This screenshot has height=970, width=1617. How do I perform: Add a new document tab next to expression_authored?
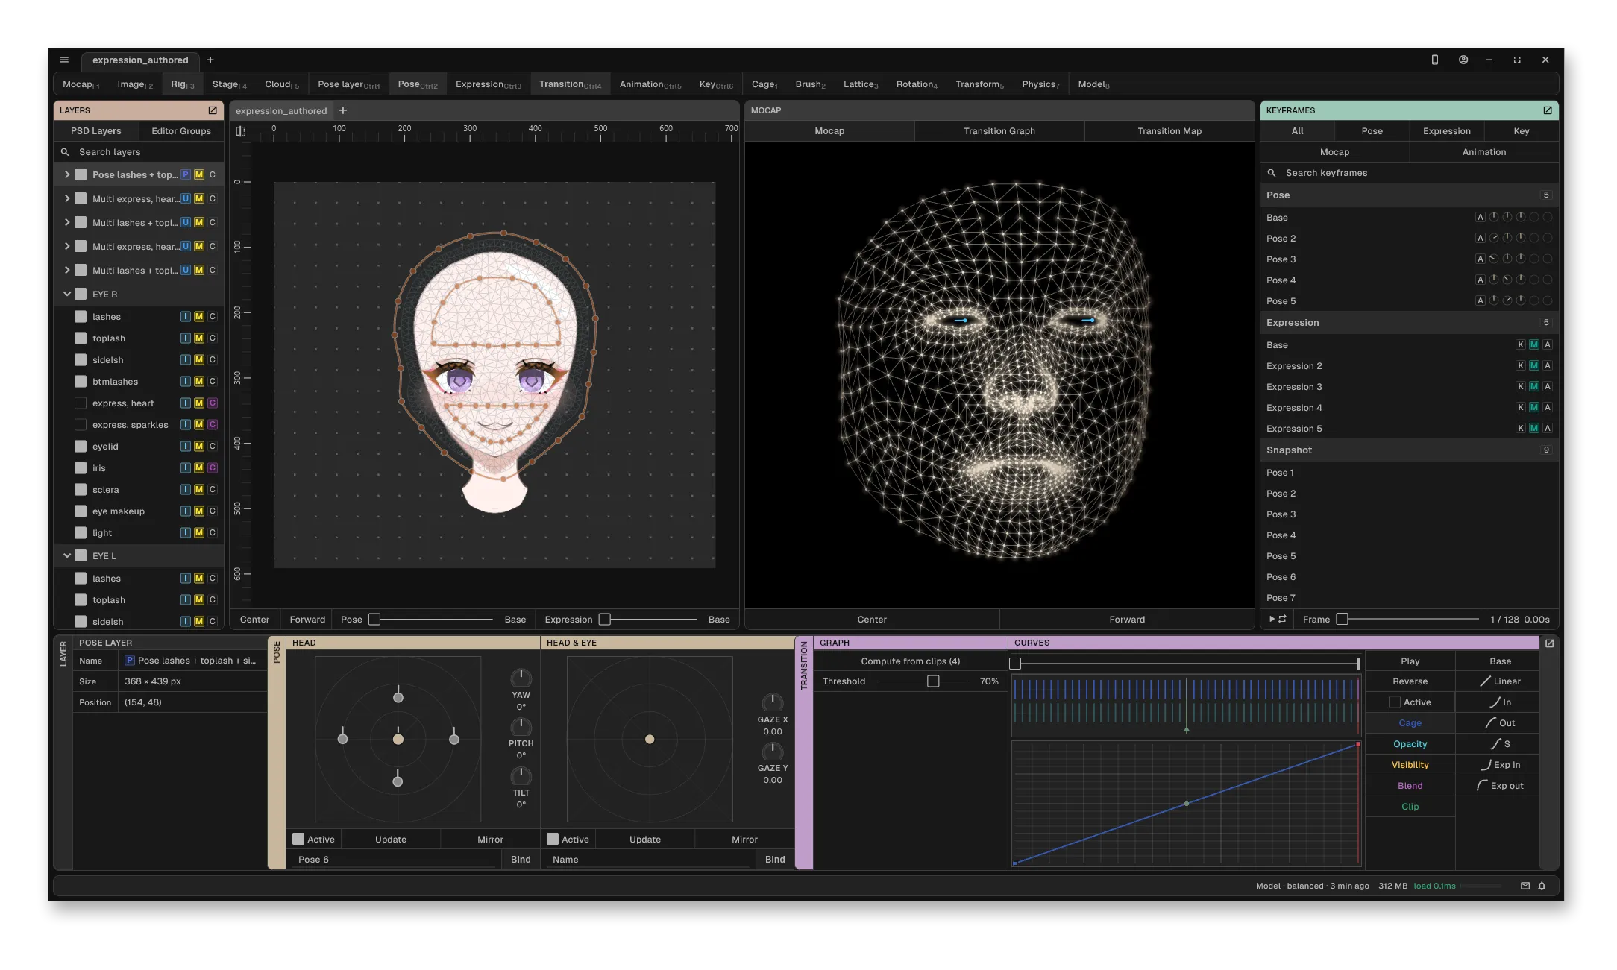point(210,60)
